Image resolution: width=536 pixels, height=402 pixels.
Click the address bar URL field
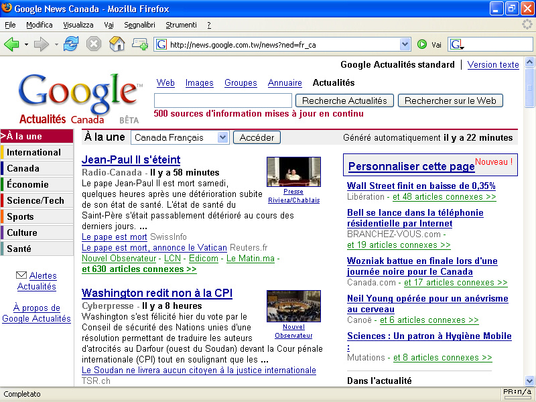coord(283,44)
